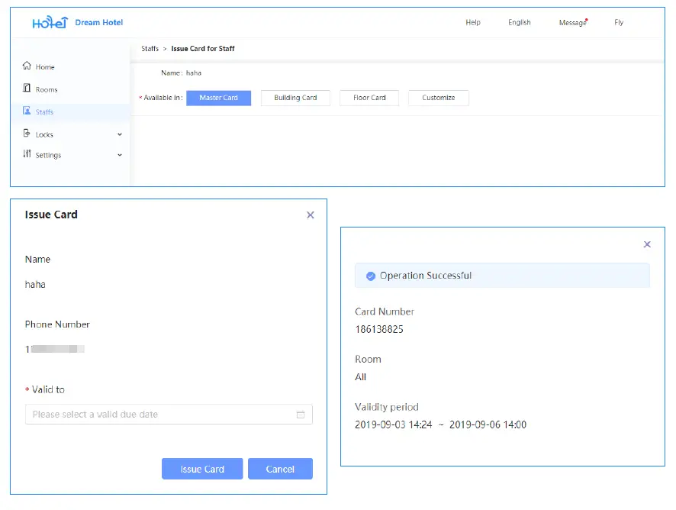The image size is (676, 510).
Task: Click the Rooms door icon in sidebar
Action: point(27,88)
